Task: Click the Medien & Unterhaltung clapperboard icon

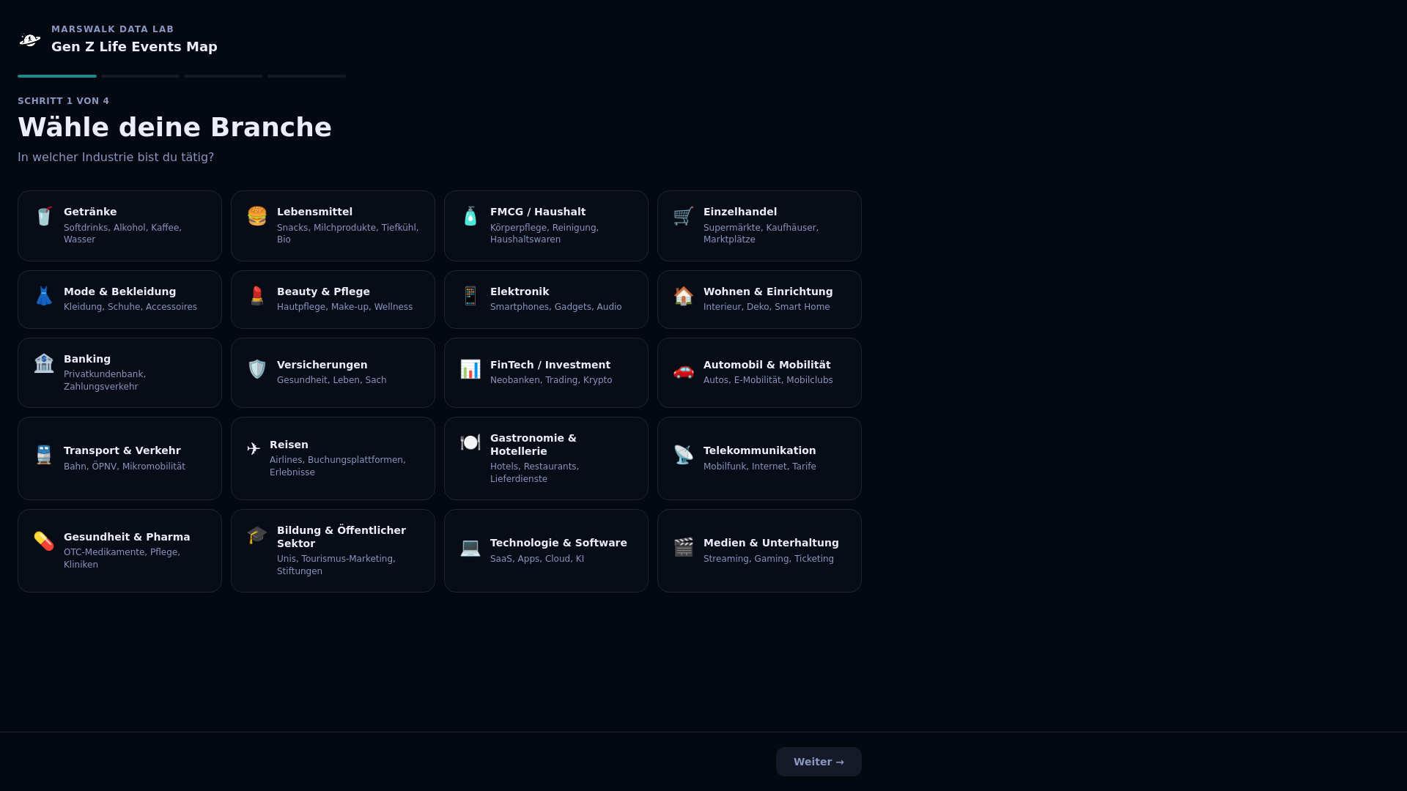Action: coord(684,547)
